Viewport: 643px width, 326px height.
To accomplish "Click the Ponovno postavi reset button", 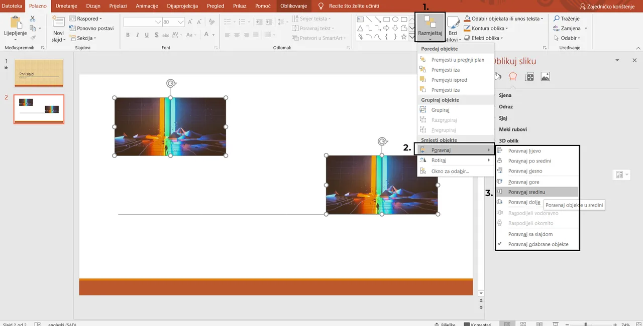I will (92, 28).
